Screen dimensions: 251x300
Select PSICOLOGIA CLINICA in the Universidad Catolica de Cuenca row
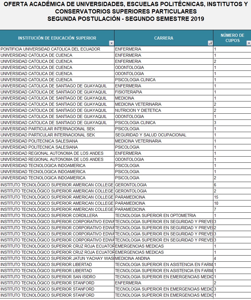coord(164,80)
